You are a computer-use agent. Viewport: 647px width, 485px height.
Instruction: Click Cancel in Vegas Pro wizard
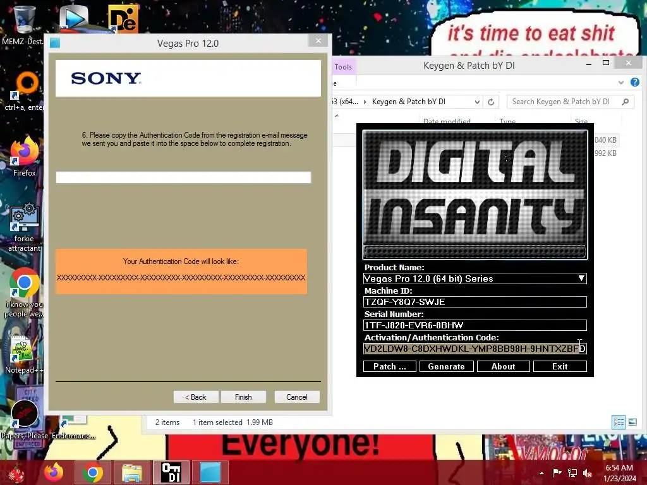tap(297, 397)
